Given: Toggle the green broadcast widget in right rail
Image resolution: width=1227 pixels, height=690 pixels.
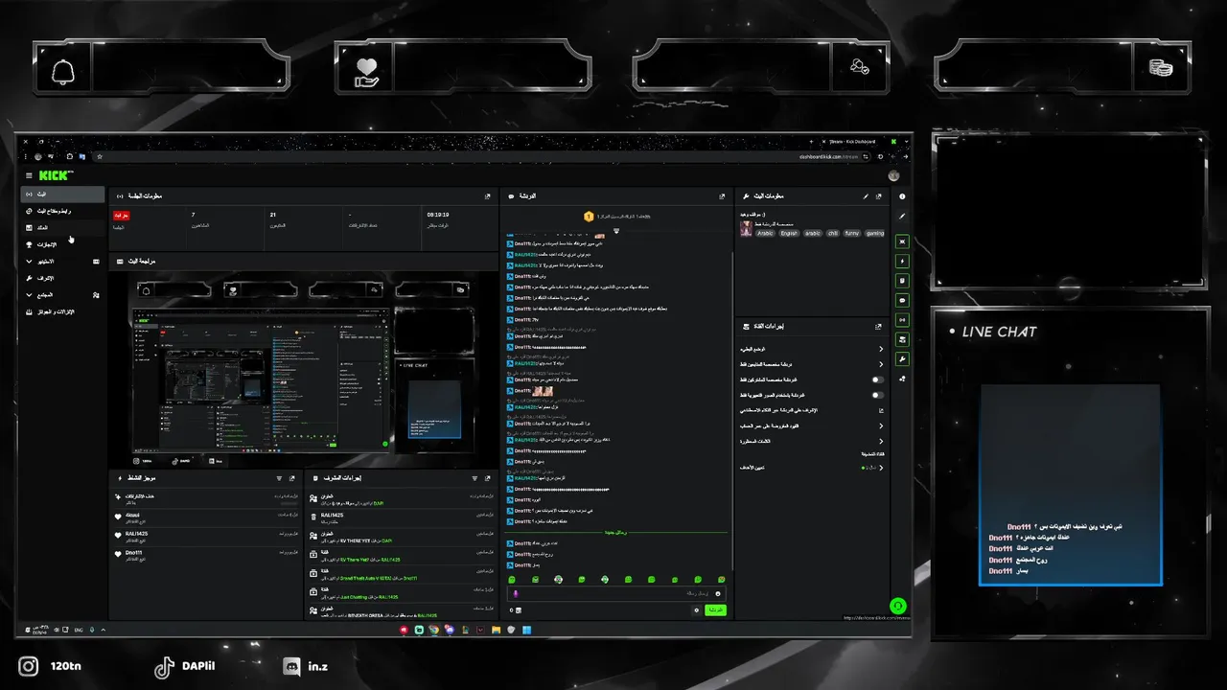Looking at the screenshot, I should (x=902, y=320).
